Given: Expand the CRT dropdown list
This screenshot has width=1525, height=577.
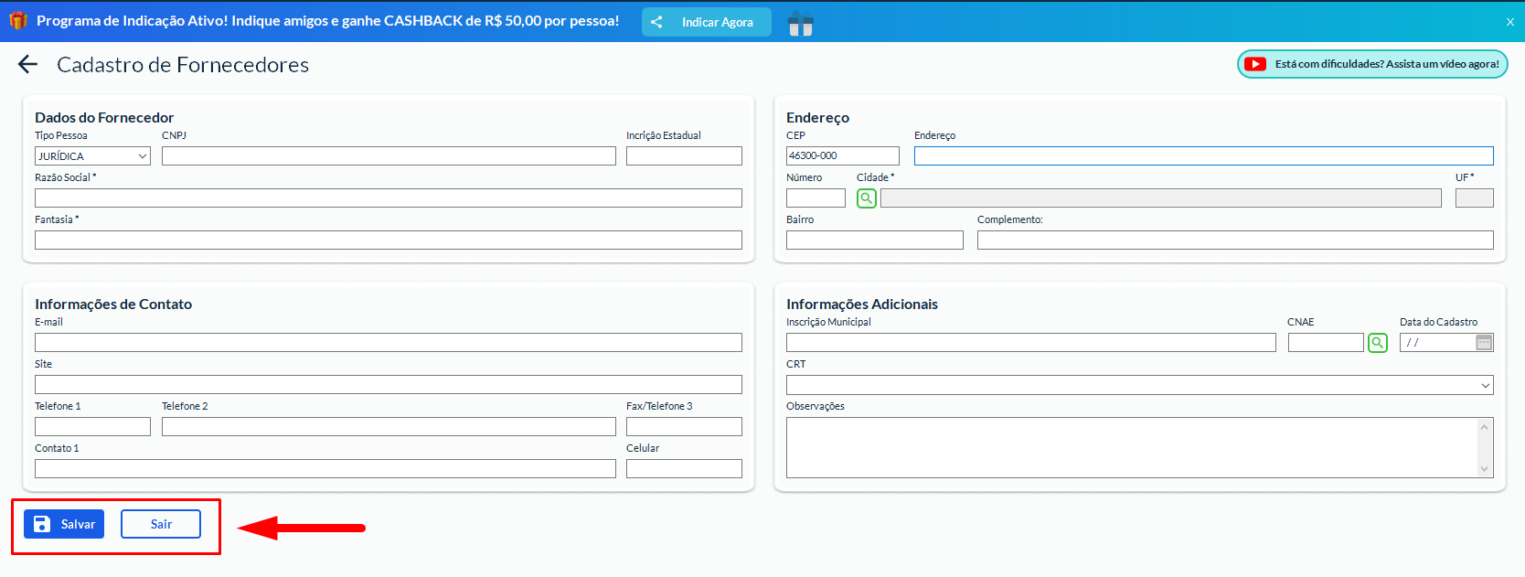Looking at the screenshot, I should coord(1139,385).
